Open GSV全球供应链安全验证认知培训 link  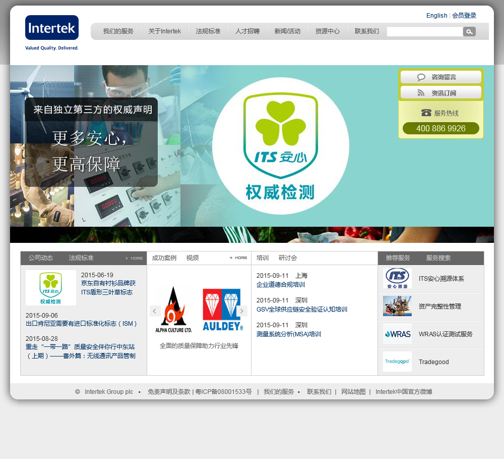click(302, 310)
